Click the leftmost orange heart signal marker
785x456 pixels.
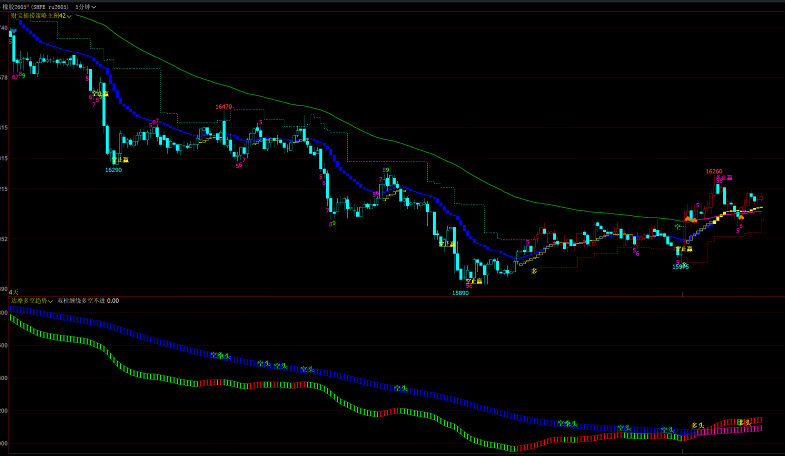click(x=688, y=219)
